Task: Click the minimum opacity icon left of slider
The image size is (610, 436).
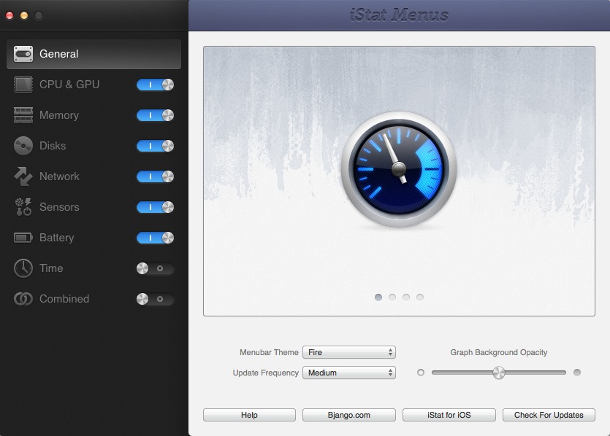Action: (x=421, y=373)
